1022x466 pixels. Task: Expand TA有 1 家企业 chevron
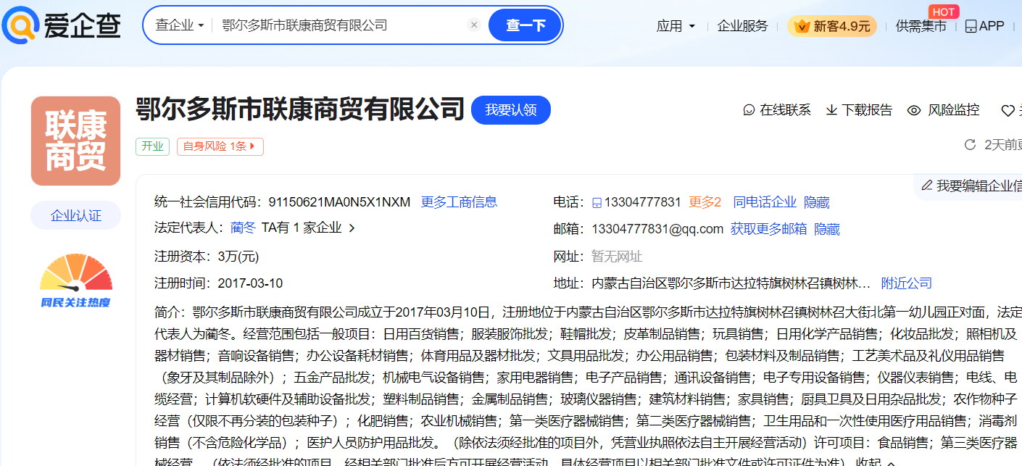tap(352, 228)
